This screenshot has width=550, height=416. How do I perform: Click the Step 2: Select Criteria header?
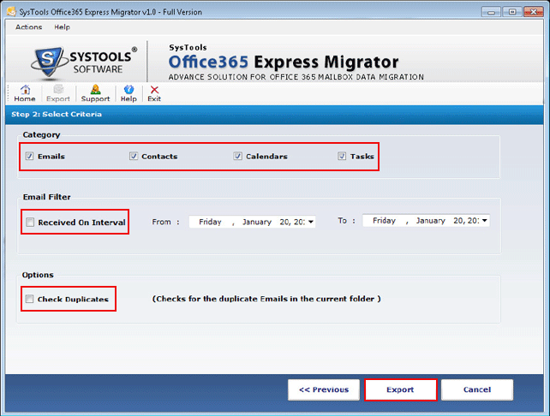[x=57, y=114]
